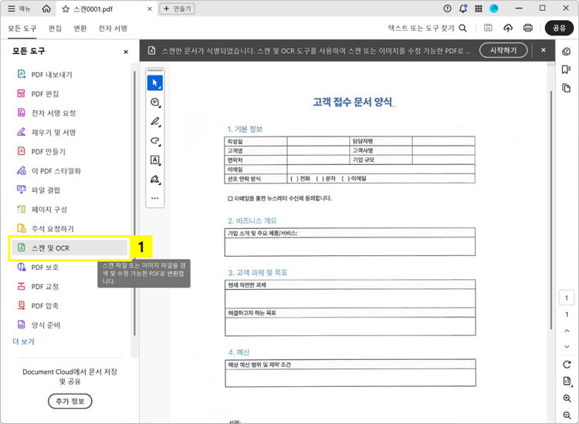Open the notifications bell
Screen dimensions: 579x424
[x=463, y=8]
